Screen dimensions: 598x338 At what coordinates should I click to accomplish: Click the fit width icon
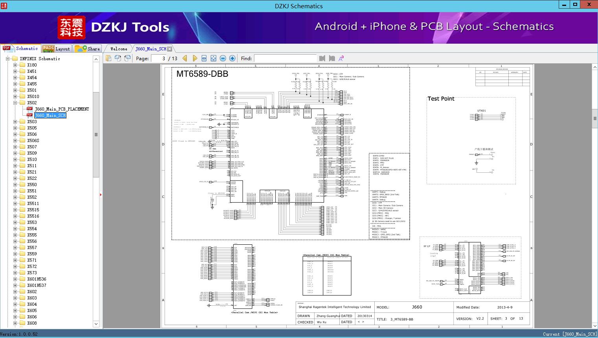tap(204, 58)
